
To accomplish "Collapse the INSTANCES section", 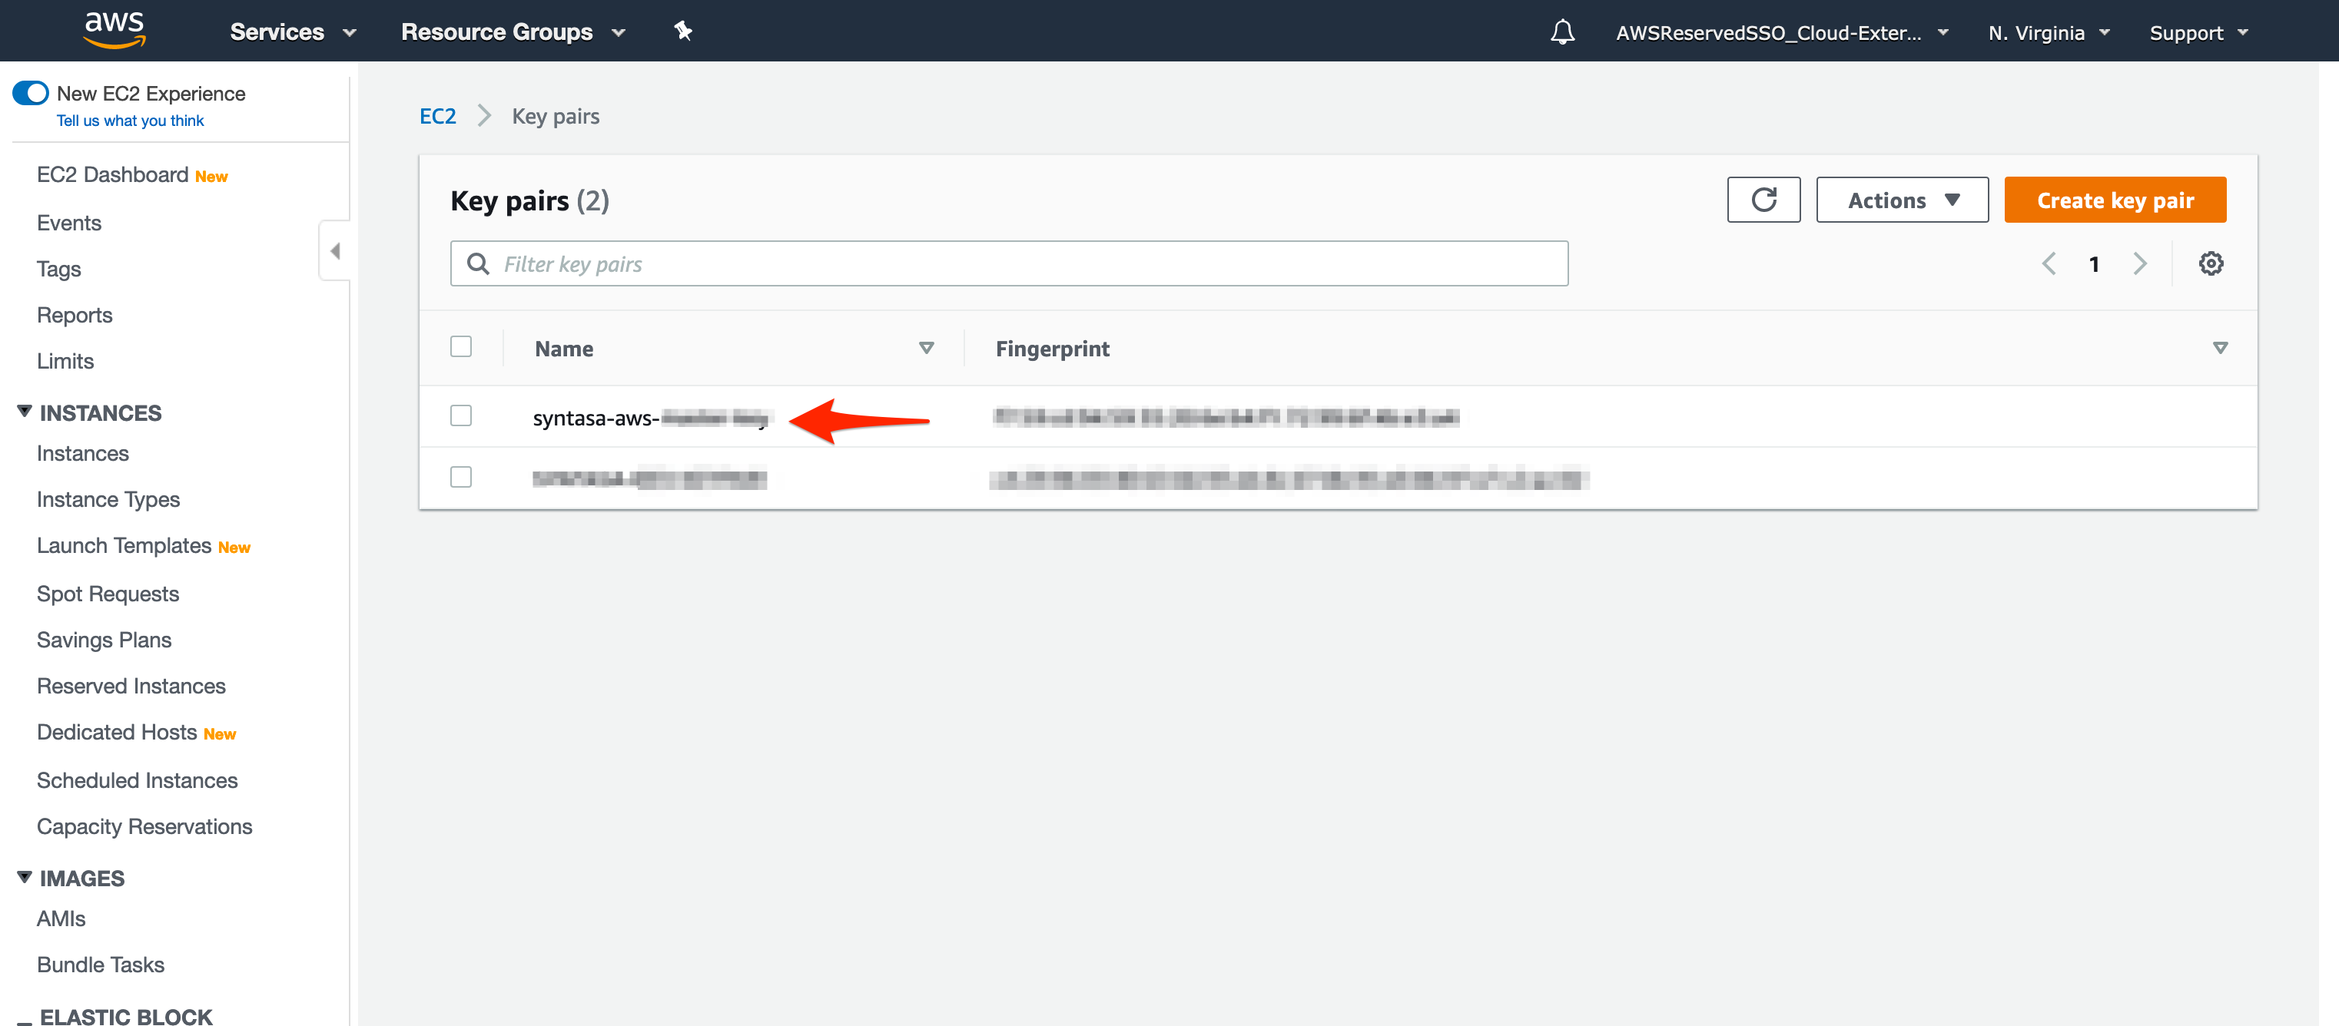I will pos(24,410).
